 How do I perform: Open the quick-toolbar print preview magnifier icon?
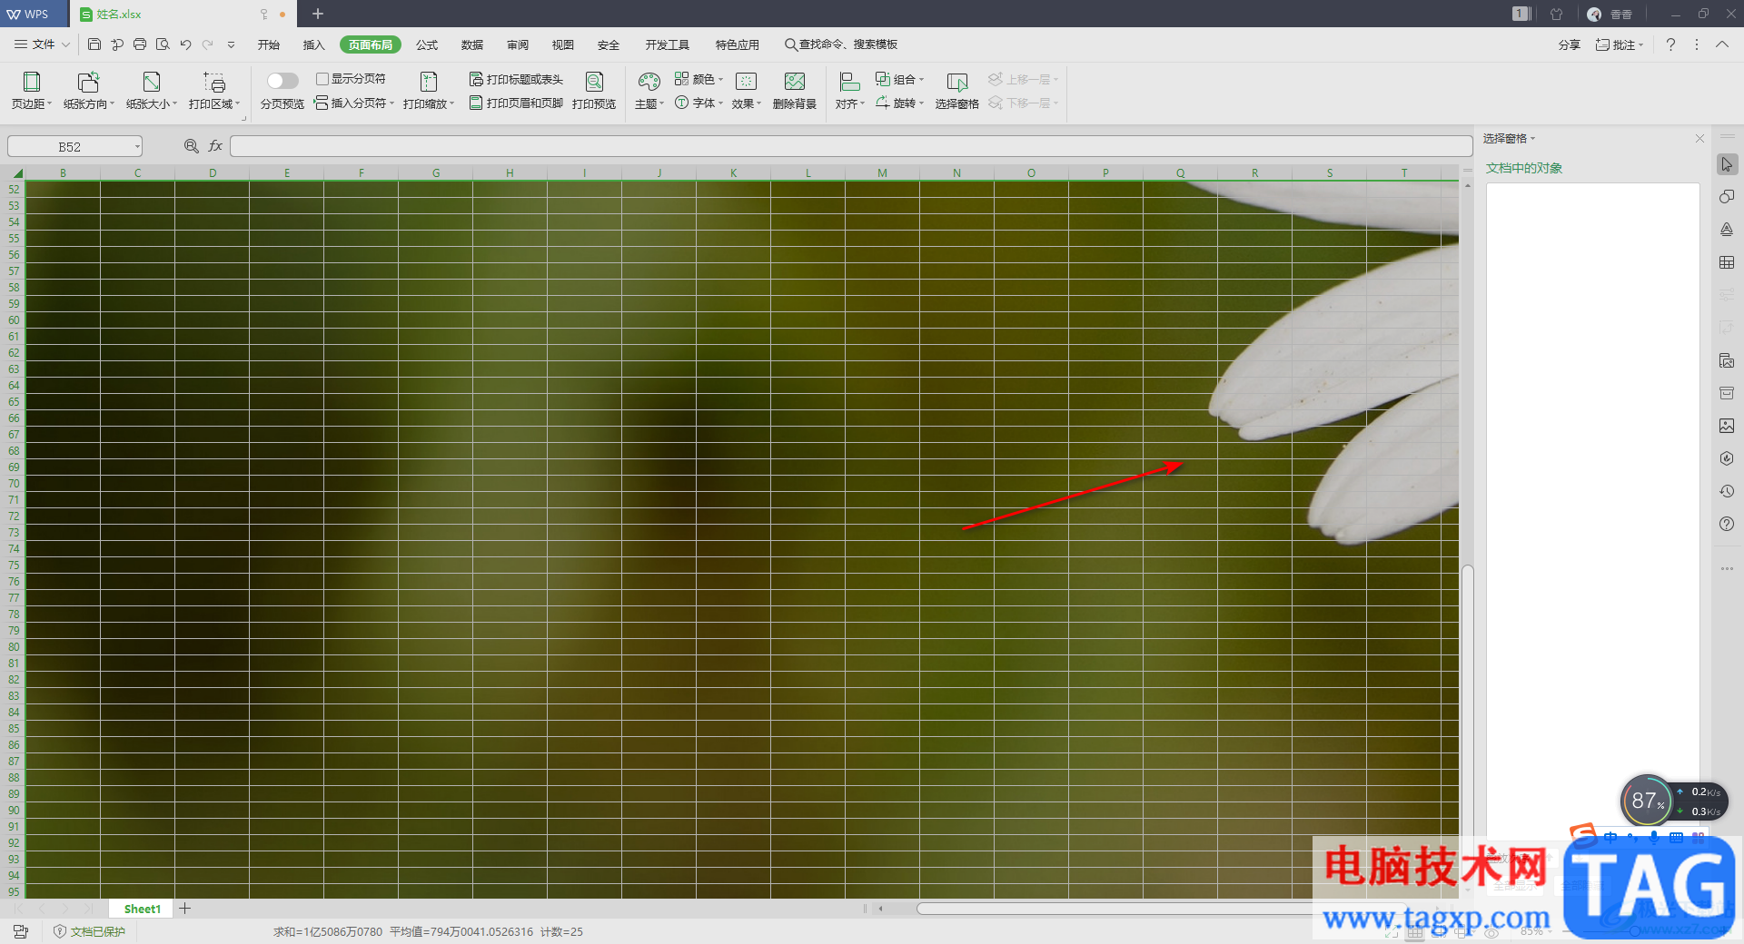pos(163,44)
